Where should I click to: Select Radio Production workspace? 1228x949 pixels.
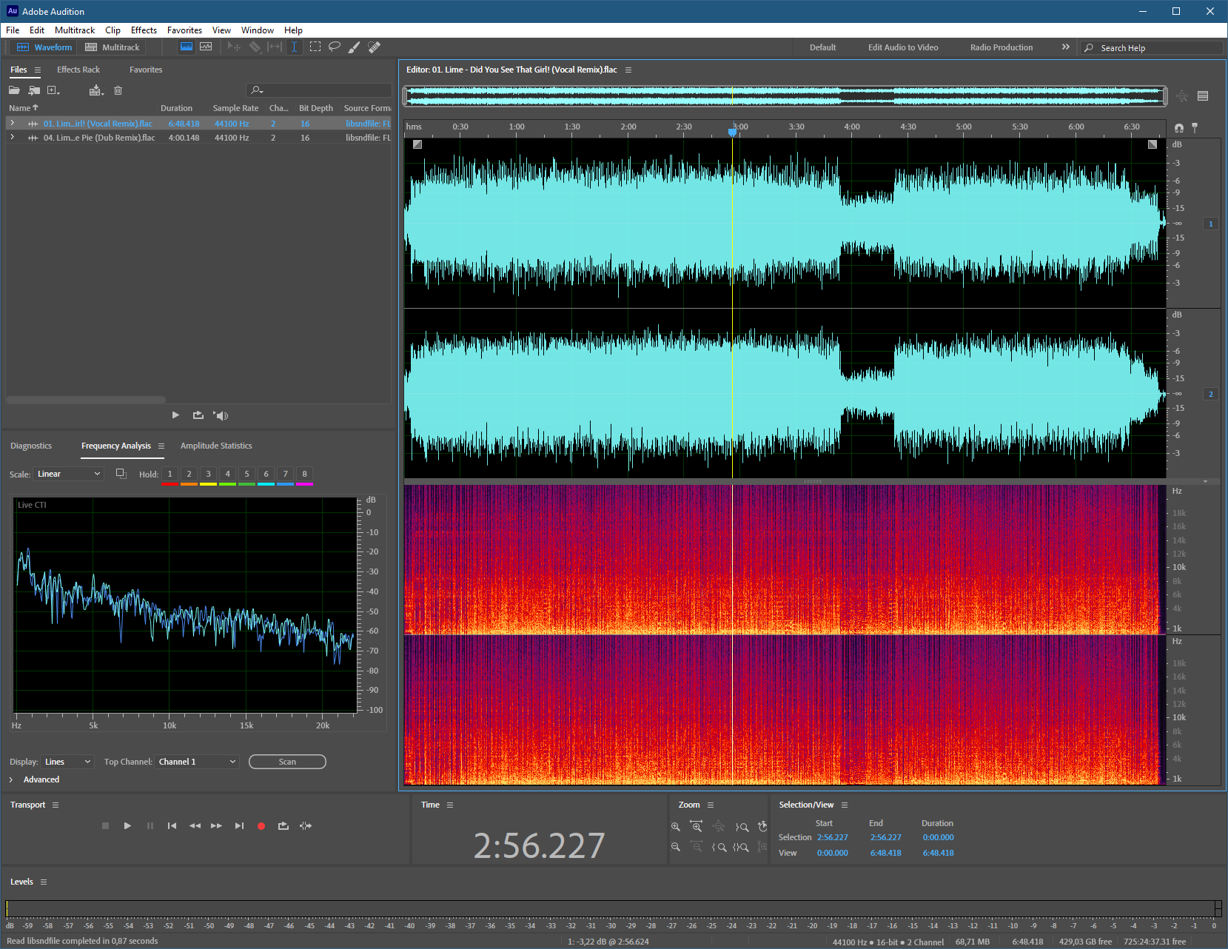(1001, 47)
